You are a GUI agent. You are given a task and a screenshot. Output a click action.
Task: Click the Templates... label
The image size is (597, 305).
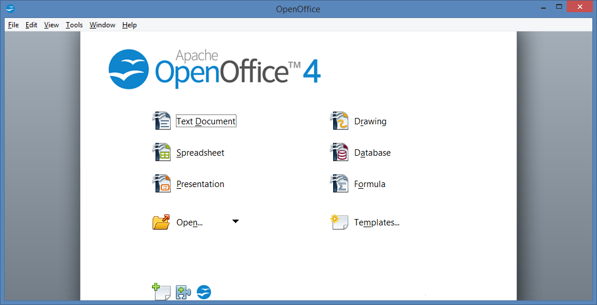click(377, 223)
